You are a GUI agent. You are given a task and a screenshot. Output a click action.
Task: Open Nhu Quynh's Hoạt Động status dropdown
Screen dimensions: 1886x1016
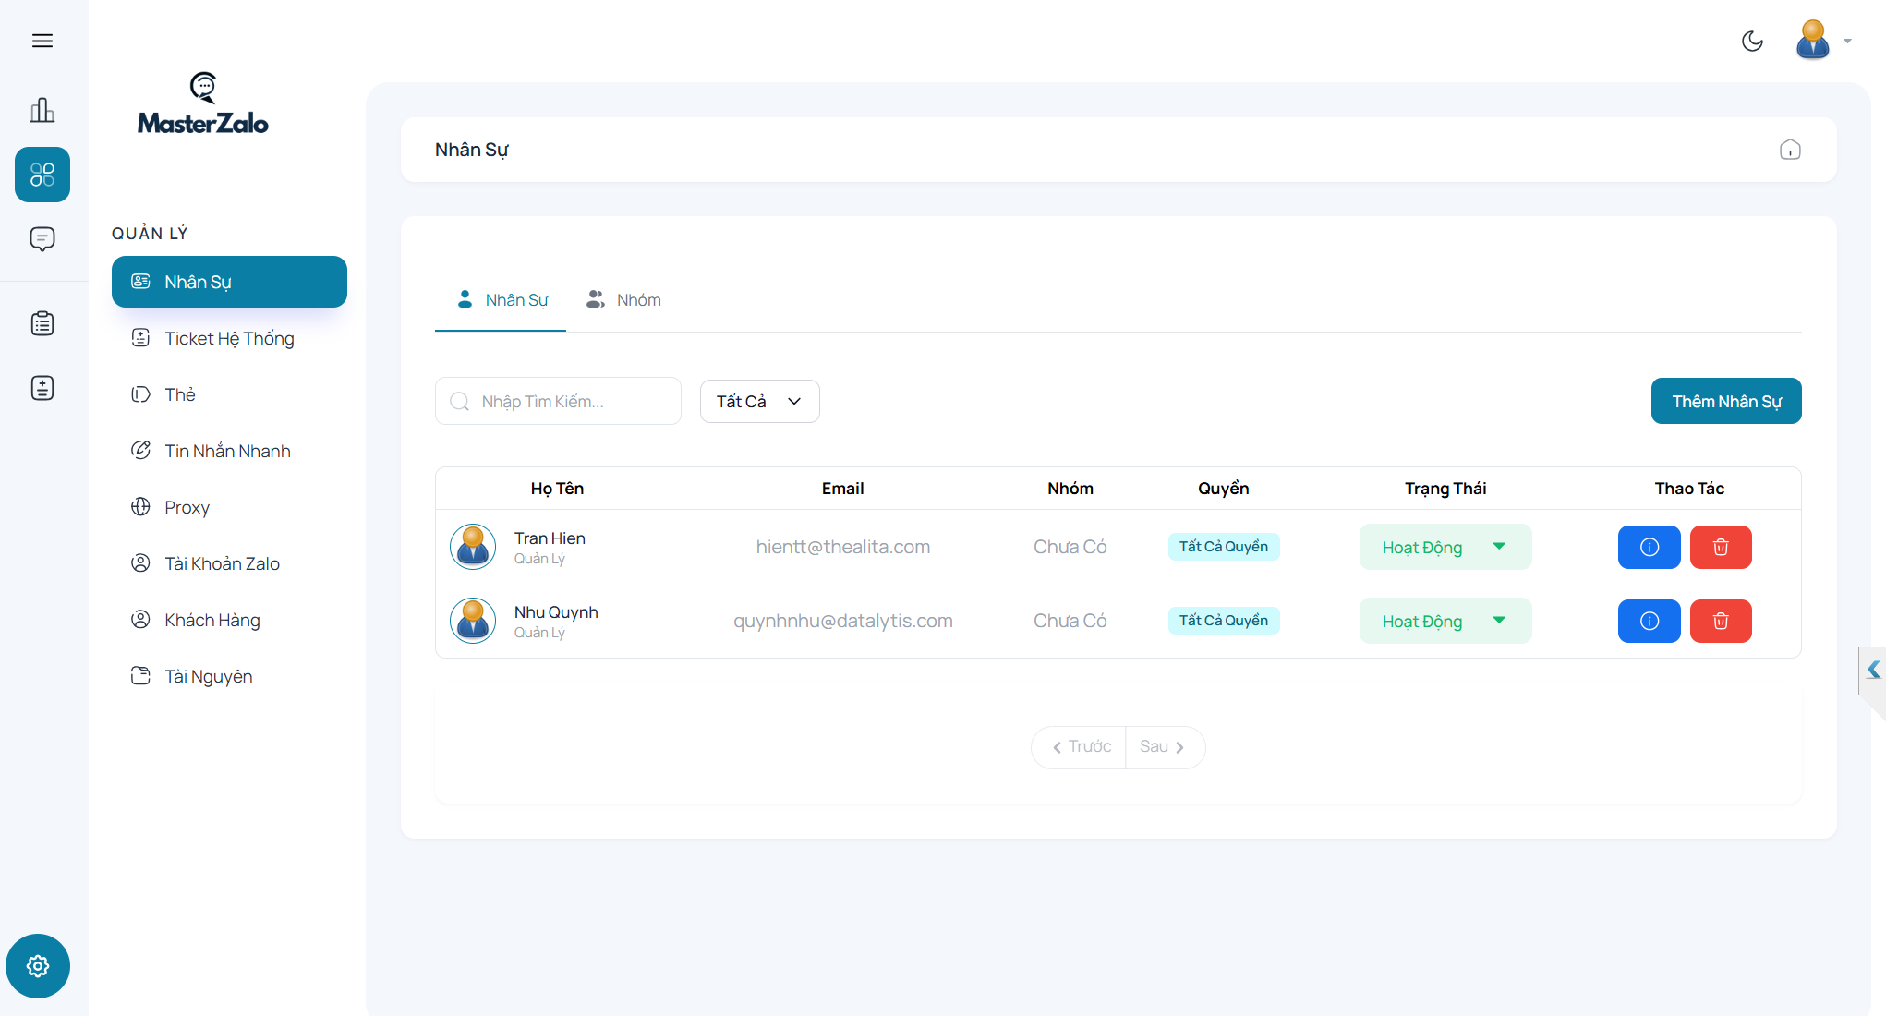click(x=1445, y=621)
